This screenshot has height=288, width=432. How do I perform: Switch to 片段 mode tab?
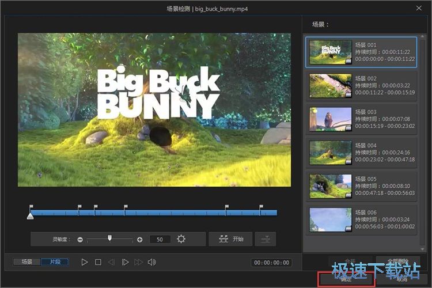(55, 262)
